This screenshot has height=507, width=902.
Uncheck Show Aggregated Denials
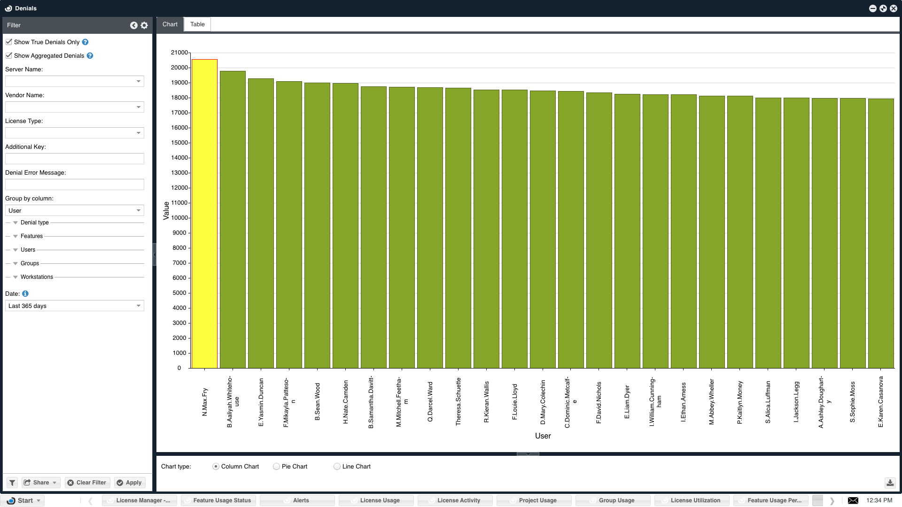coord(9,55)
